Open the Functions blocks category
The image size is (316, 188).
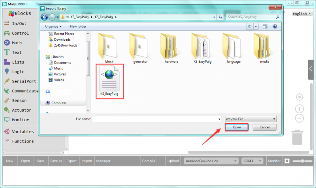coord(19,141)
